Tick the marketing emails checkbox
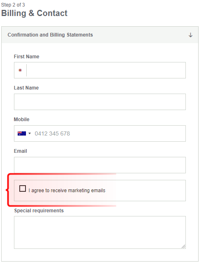 point(23,188)
